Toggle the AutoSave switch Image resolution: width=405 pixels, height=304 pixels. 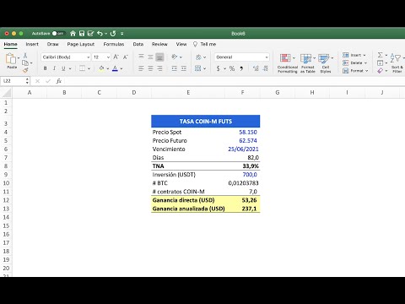pos(58,34)
